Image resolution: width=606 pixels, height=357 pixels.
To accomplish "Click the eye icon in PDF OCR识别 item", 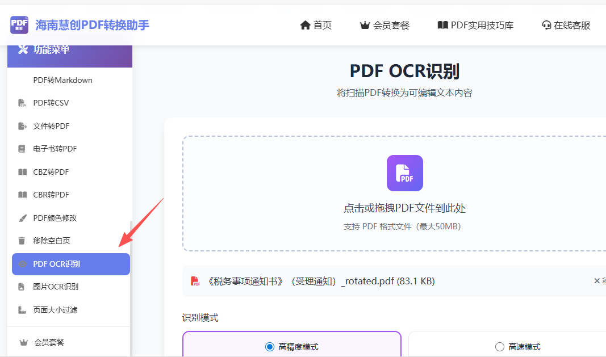I will pyautogui.click(x=22, y=264).
